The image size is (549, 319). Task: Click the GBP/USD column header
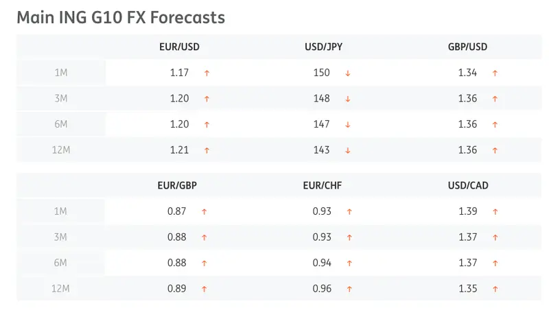(x=467, y=47)
